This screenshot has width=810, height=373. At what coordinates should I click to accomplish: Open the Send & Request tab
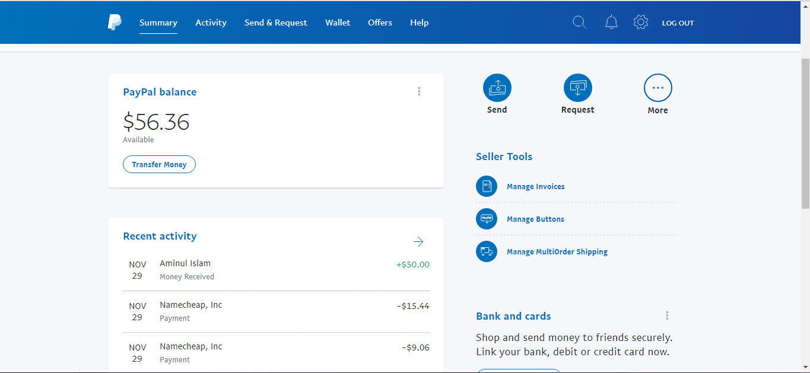click(275, 23)
